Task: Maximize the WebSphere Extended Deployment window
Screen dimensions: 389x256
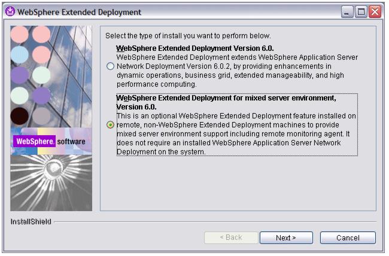Action: point(361,11)
